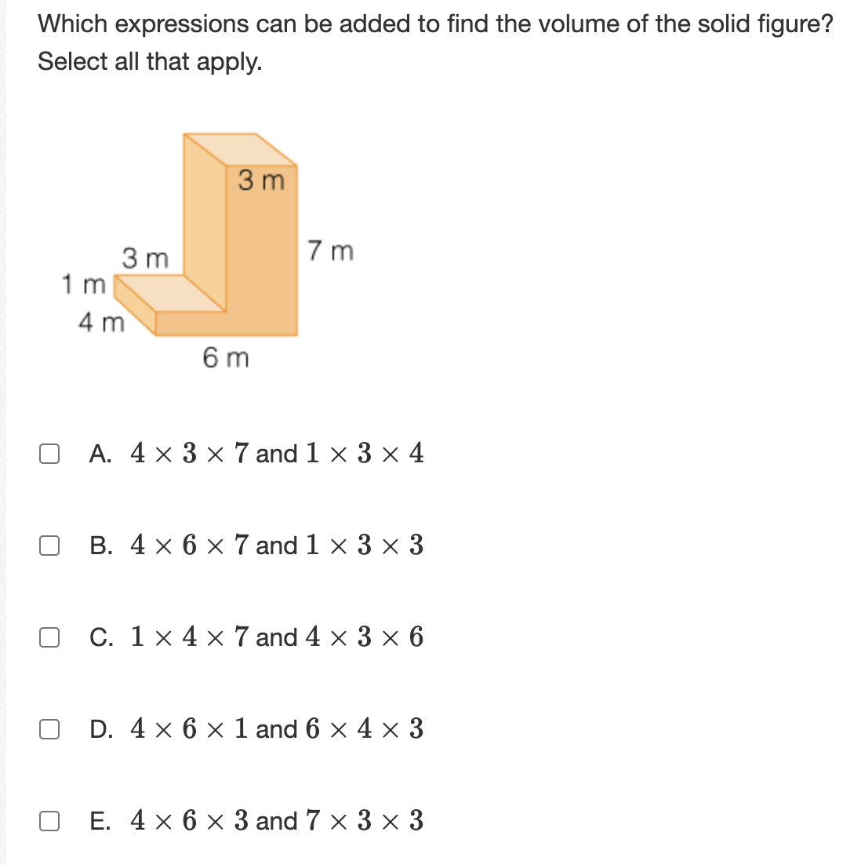Select answer text 4 × 3 × 7 and 1 × 3 × 4

click(x=276, y=453)
